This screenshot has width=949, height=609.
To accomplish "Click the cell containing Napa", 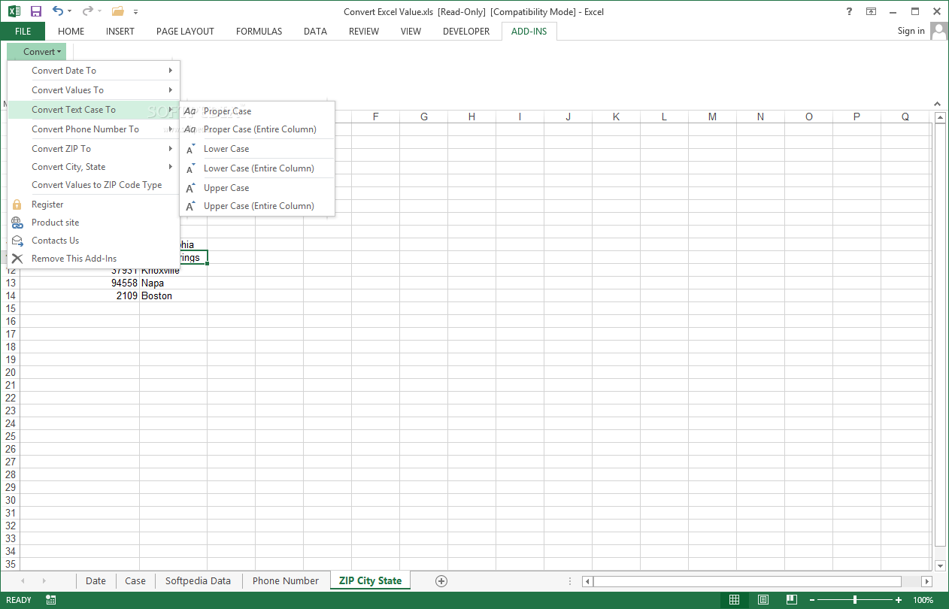I will [173, 283].
